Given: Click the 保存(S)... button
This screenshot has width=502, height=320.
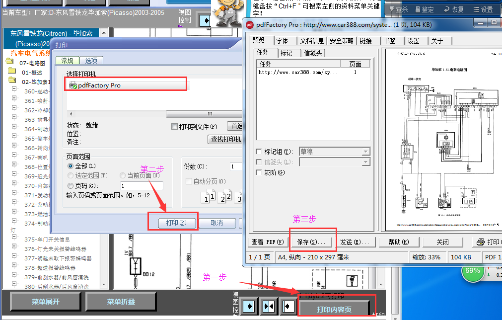Looking at the screenshot, I should pyautogui.click(x=311, y=242).
